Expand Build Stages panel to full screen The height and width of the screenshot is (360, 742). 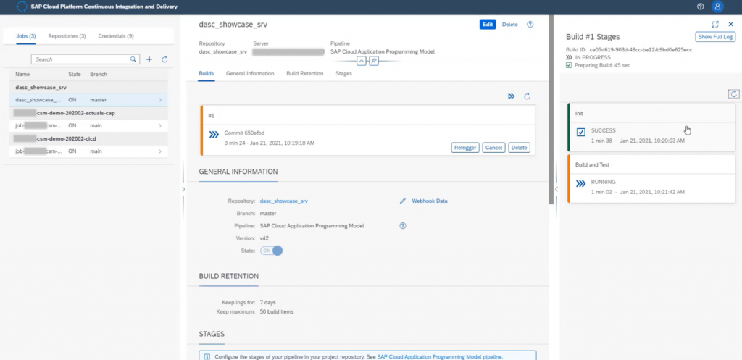[x=715, y=24]
